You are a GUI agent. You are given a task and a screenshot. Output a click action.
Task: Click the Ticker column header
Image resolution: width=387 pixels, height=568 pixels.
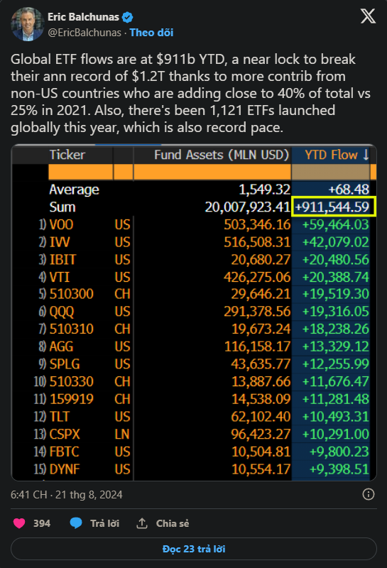[67, 155]
